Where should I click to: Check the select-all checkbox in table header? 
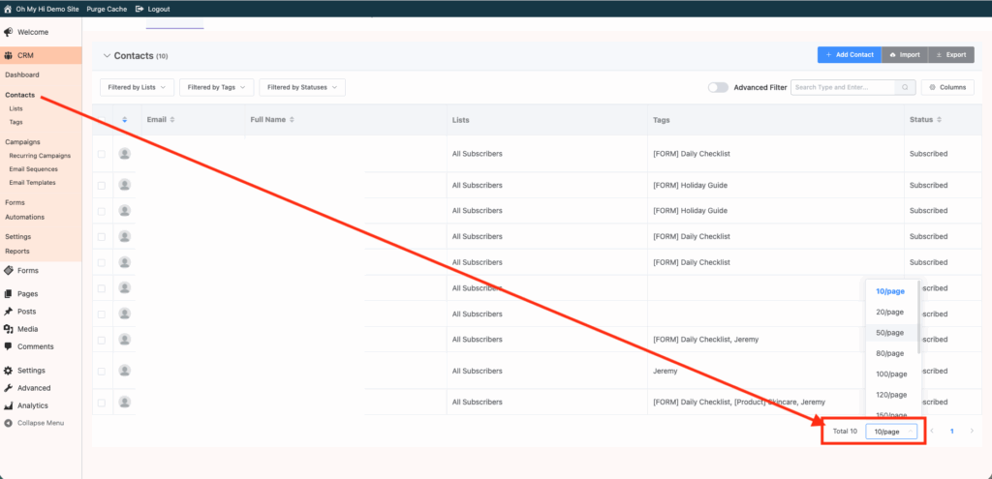click(102, 120)
